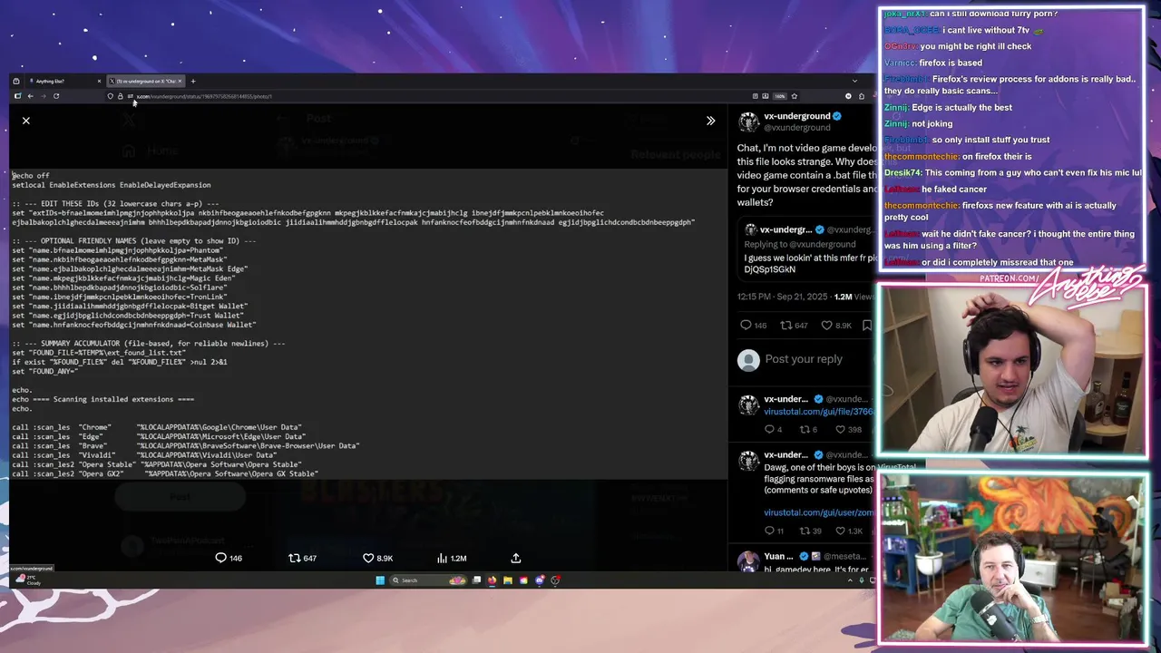Image resolution: width=1161 pixels, height=653 pixels.
Task: Collapse the tweet sidebar with double-chevron icon
Action: coord(710,120)
